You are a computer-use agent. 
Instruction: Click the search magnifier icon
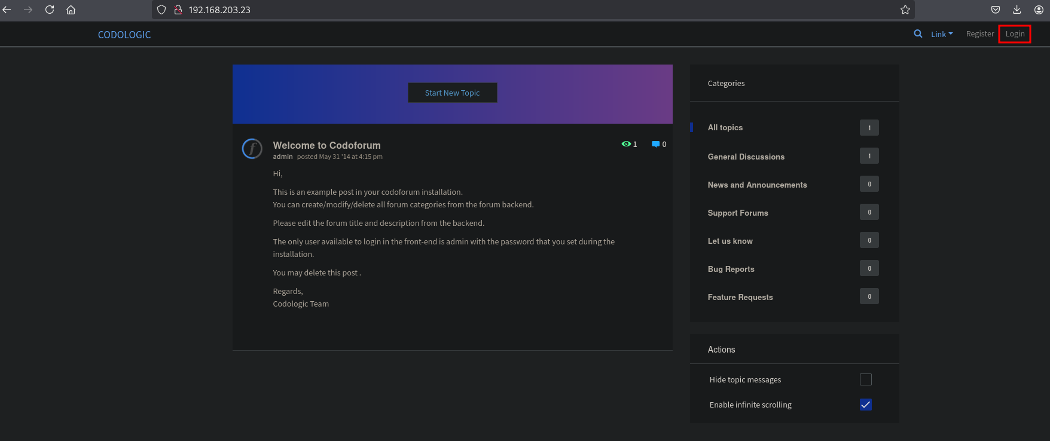[x=918, y=34]
